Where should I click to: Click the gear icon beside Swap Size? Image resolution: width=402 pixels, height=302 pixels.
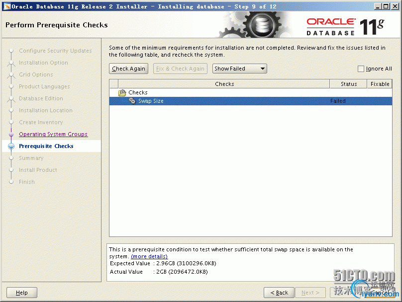pyautogui.click(x=132, y=101)
